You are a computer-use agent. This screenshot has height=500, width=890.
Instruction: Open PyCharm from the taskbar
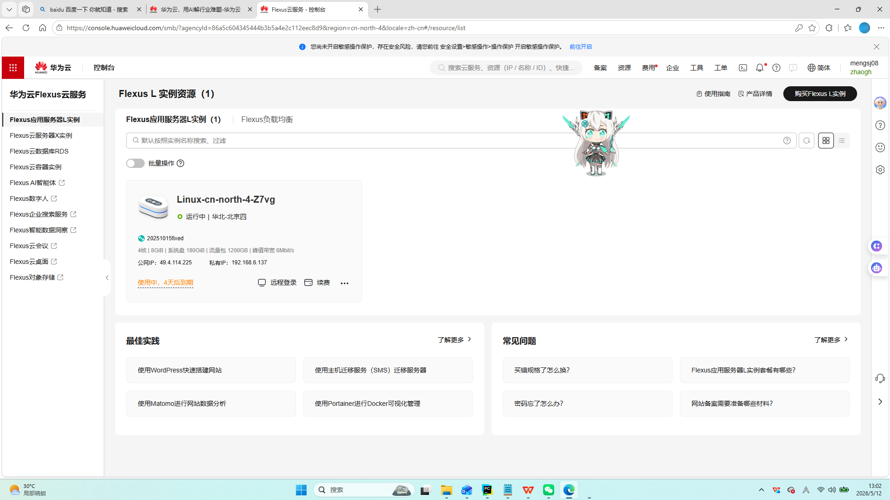point(487,490)
